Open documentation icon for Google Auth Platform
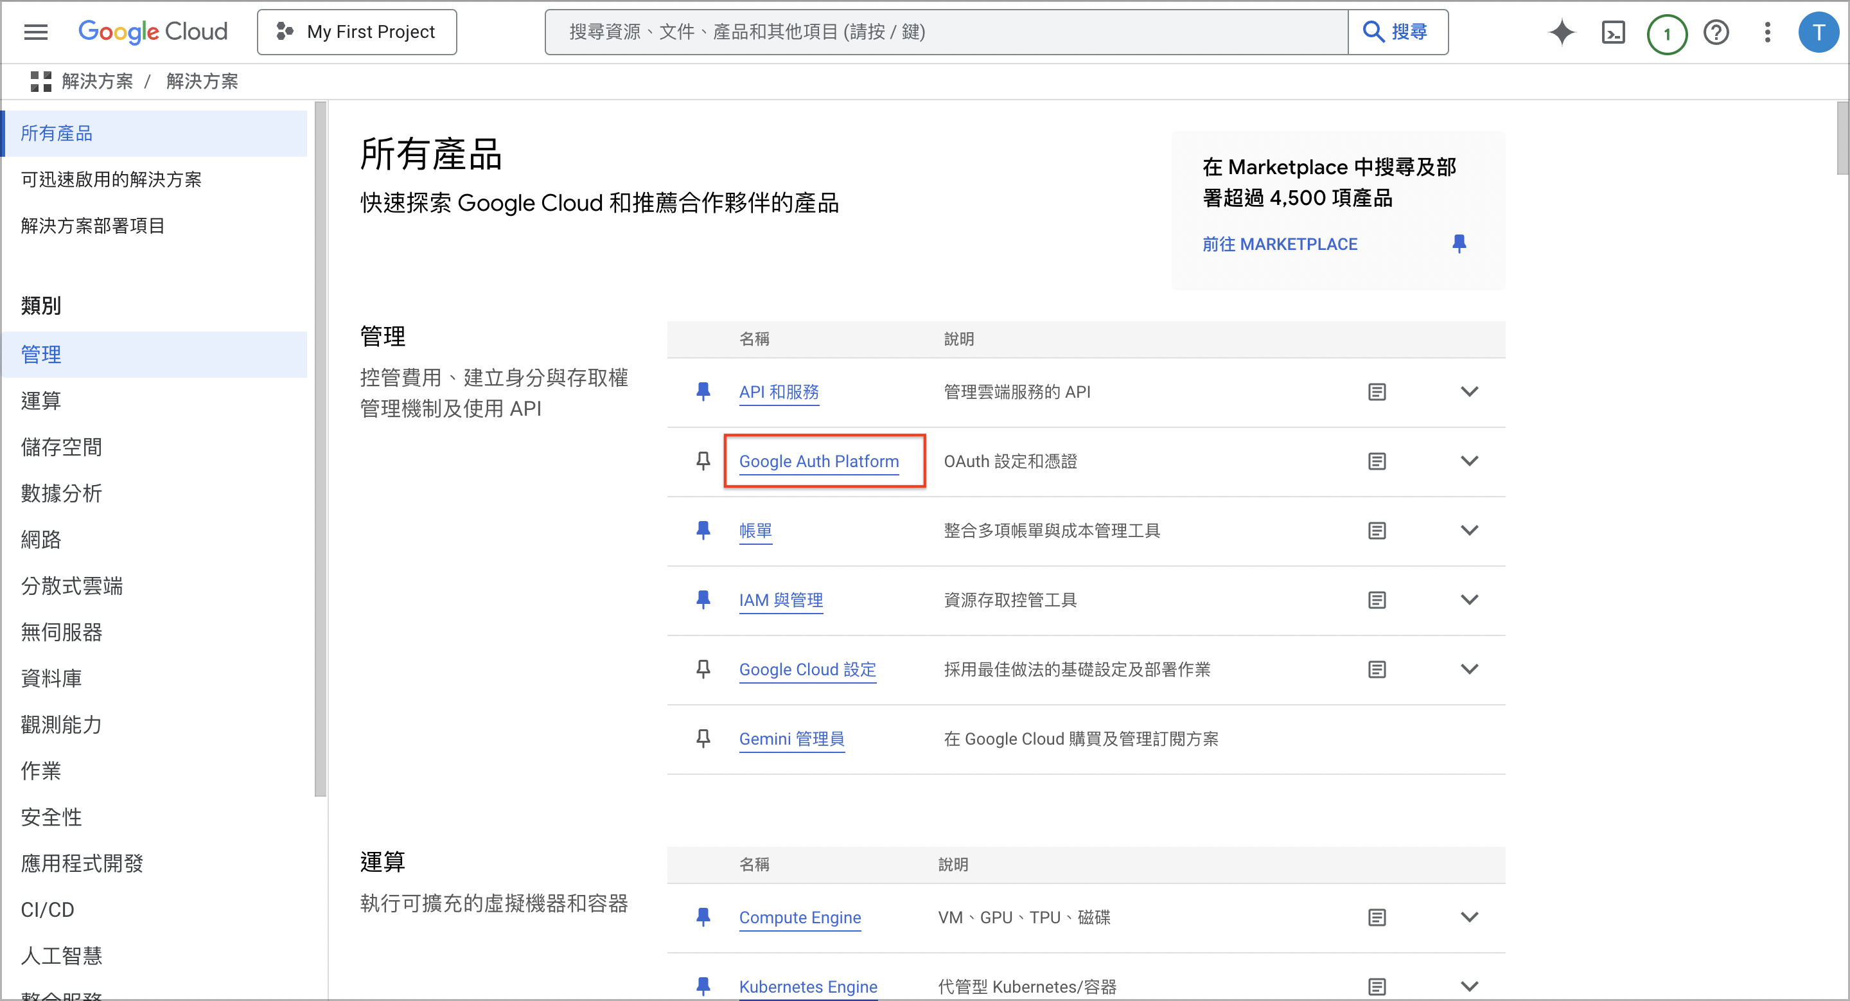Screen dimensions: 1850x1001 tap(1377, 461)
